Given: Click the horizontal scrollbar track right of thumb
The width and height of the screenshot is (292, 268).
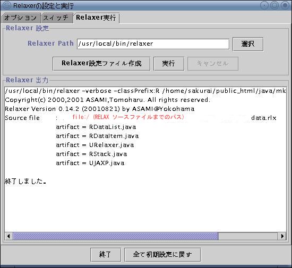Looking at the screenshot, I should tap(248, 236).
